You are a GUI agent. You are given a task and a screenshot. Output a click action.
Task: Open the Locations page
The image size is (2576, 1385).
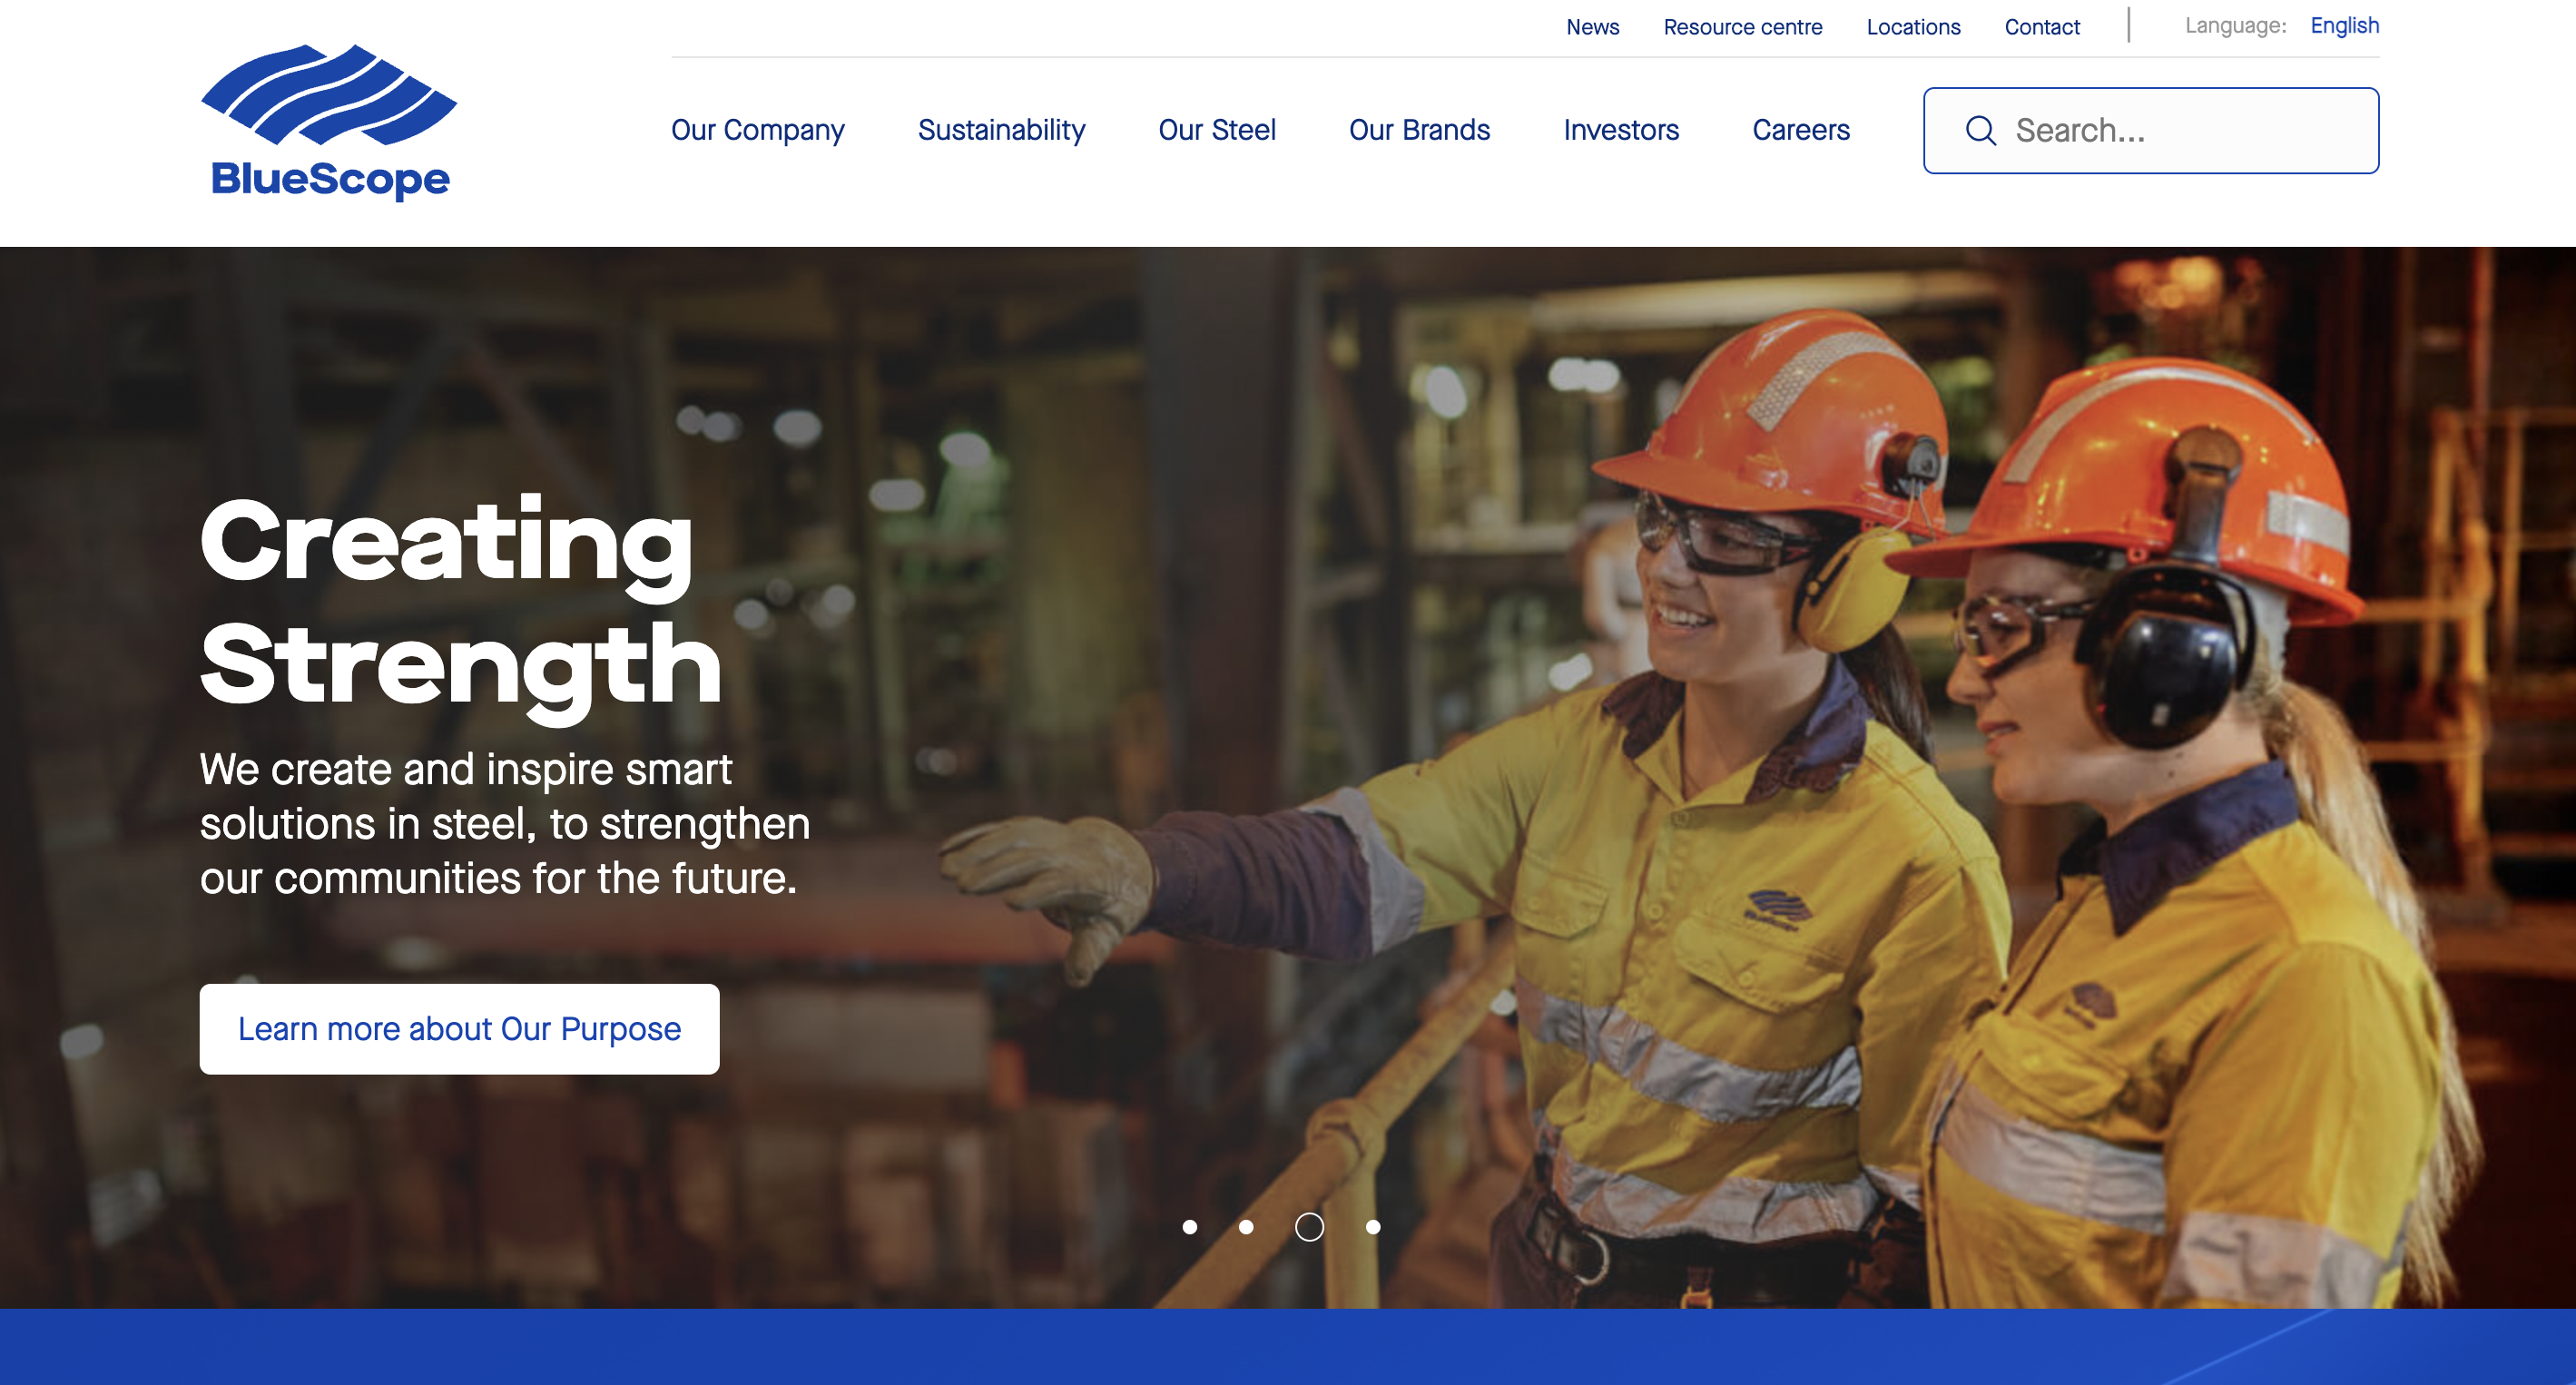[1913, 27]
